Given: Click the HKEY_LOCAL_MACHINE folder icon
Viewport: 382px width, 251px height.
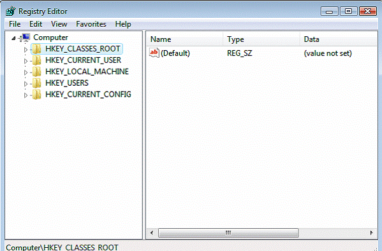Looking at the screenshot, I should pyautogui.click(x=36, y=72).
